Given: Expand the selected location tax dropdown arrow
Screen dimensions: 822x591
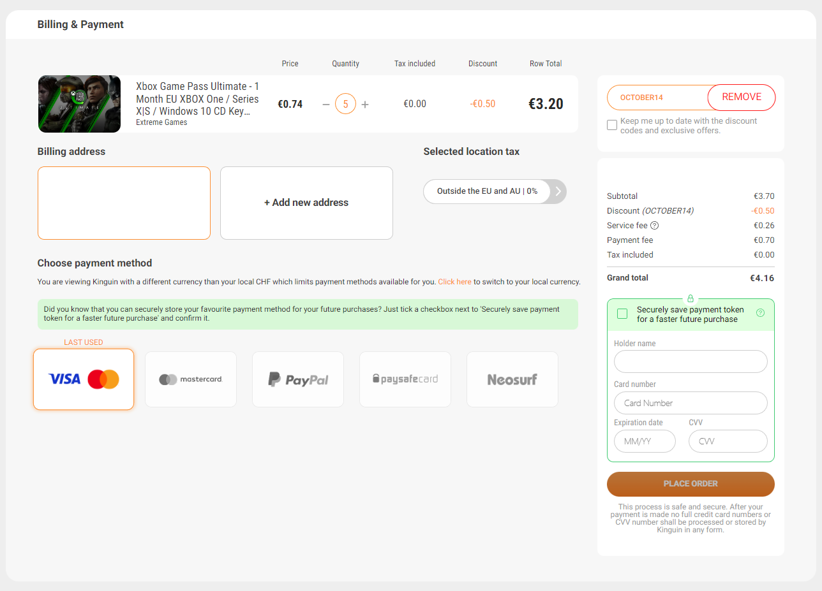Looking at the screenshot, I should (558, 191).
